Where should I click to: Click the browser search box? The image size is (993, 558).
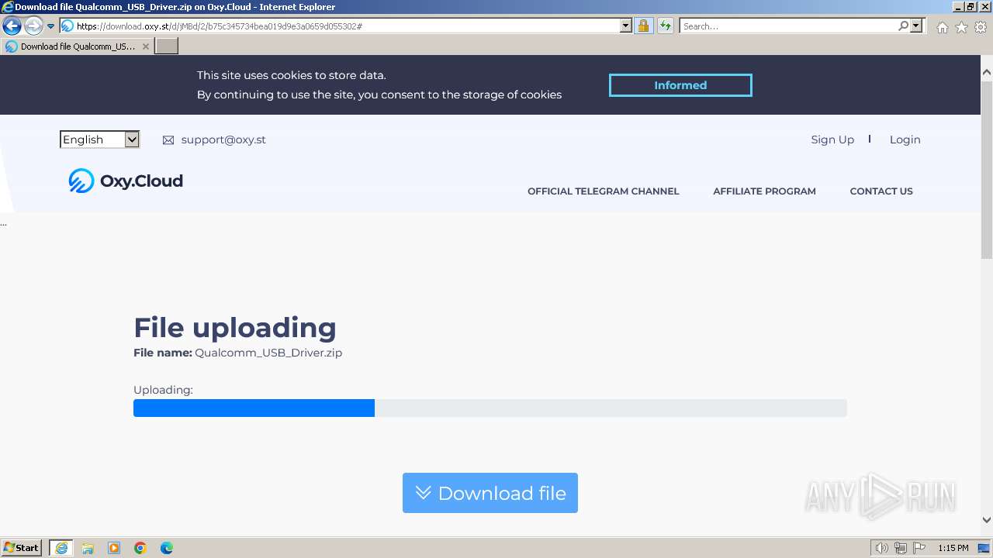(x=788, y=26)
